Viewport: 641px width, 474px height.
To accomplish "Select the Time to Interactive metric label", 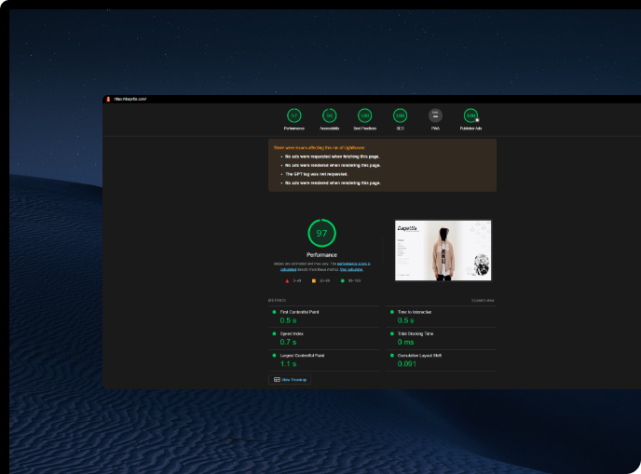I will pos(415,312).
